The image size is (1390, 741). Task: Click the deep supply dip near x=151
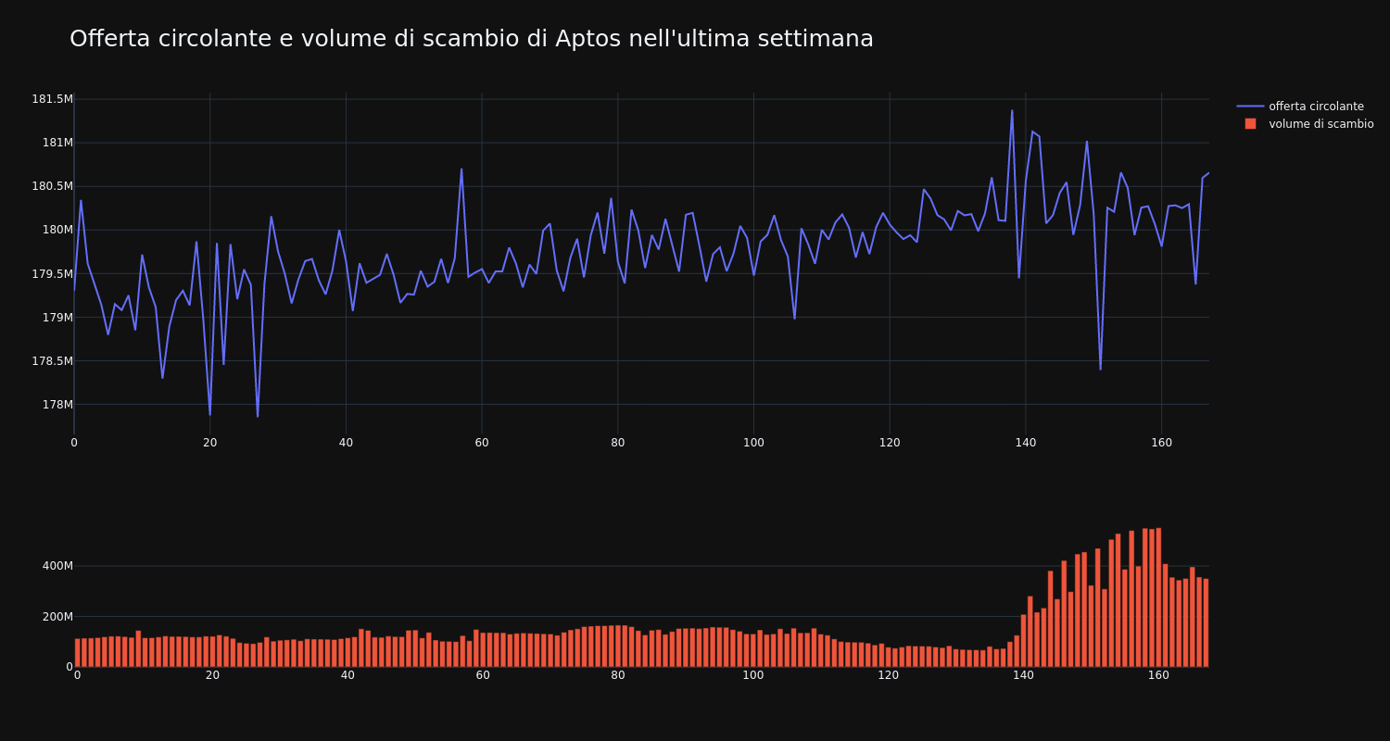tap(1100, 369)
